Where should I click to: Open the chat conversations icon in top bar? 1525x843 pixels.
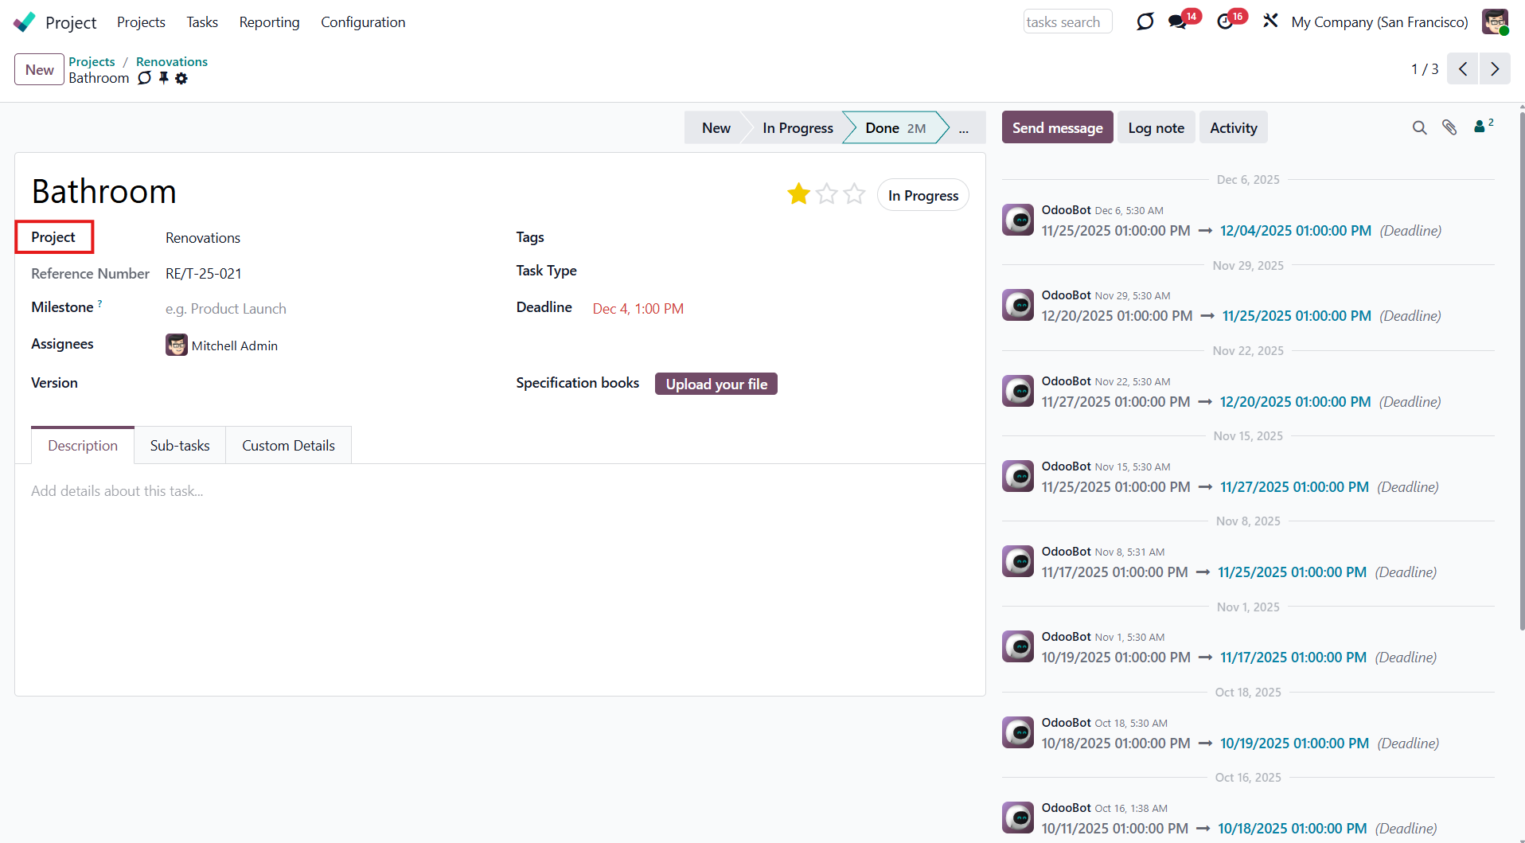coord(1177,22)
